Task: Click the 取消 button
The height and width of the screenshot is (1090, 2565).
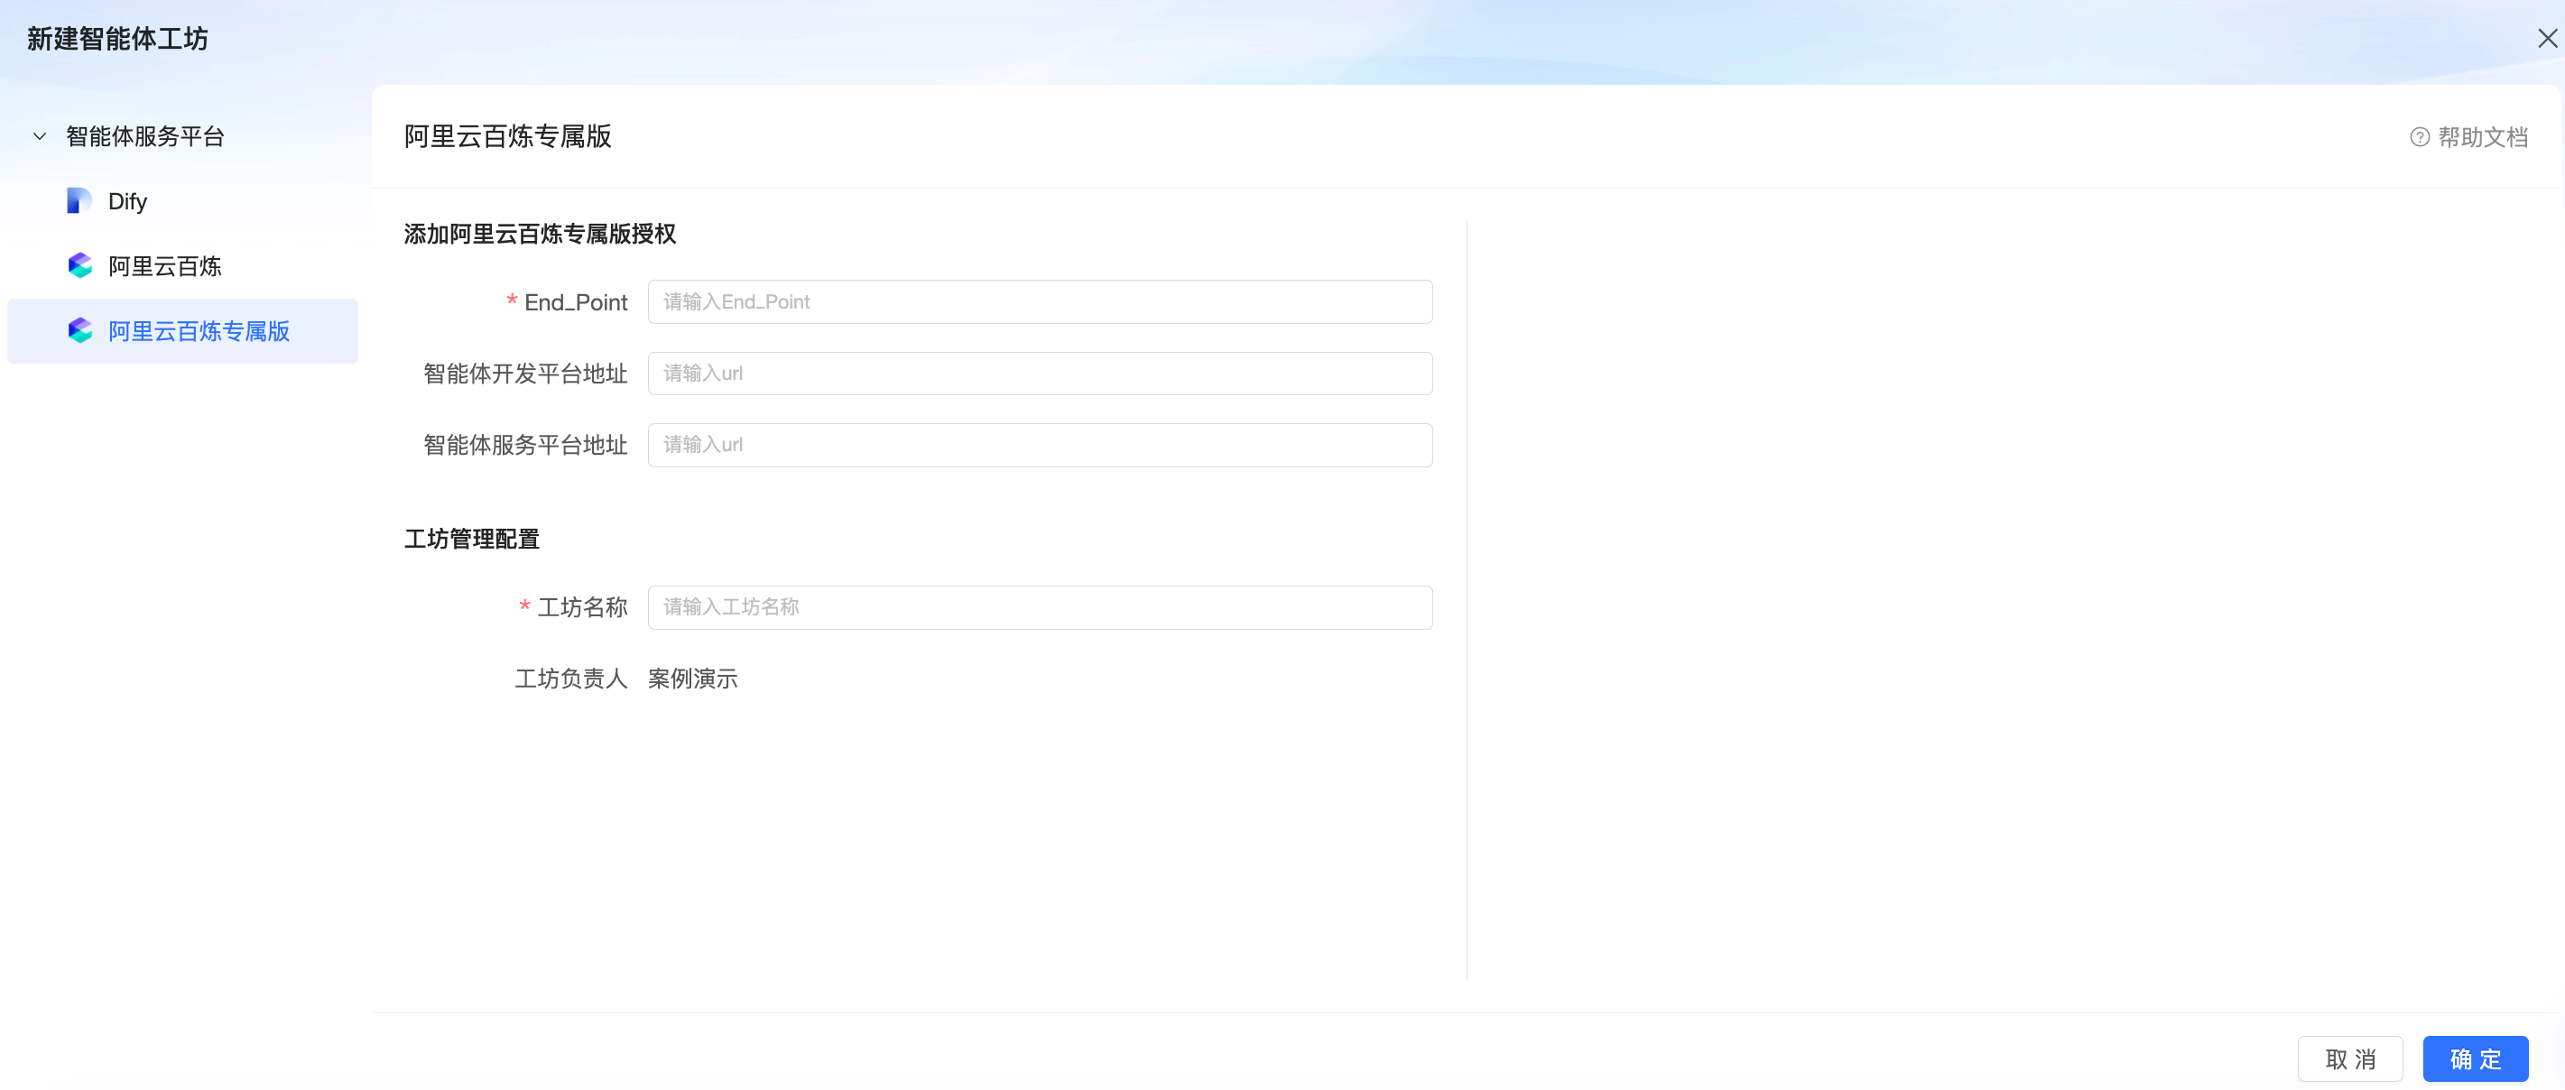Action: coord(2350,1059)
